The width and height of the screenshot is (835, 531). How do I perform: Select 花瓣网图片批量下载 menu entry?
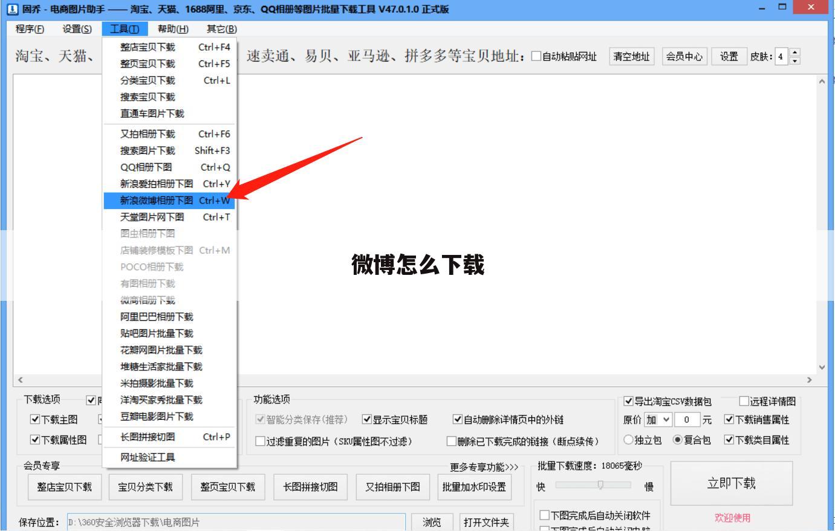(169, 350)
